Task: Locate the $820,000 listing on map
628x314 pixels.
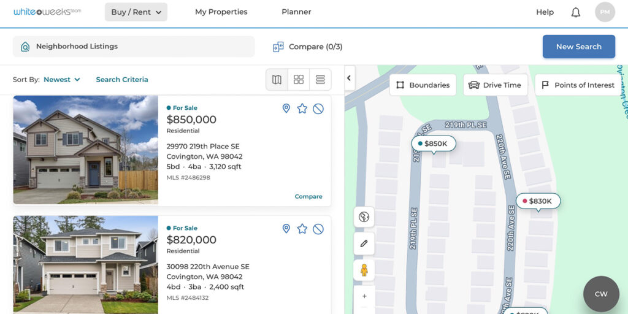Action: (286, 229)
